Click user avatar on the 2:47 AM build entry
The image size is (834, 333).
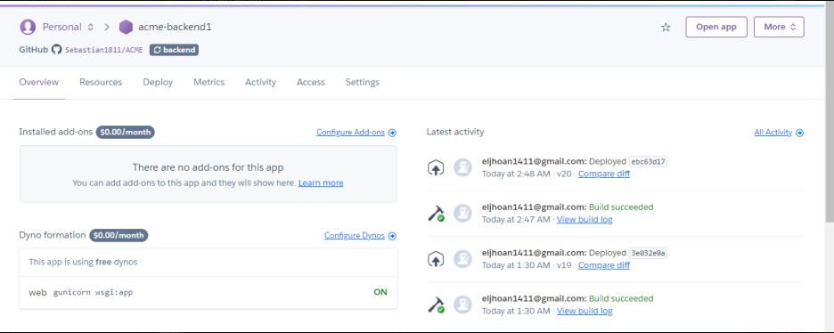(x=462, y=214)
